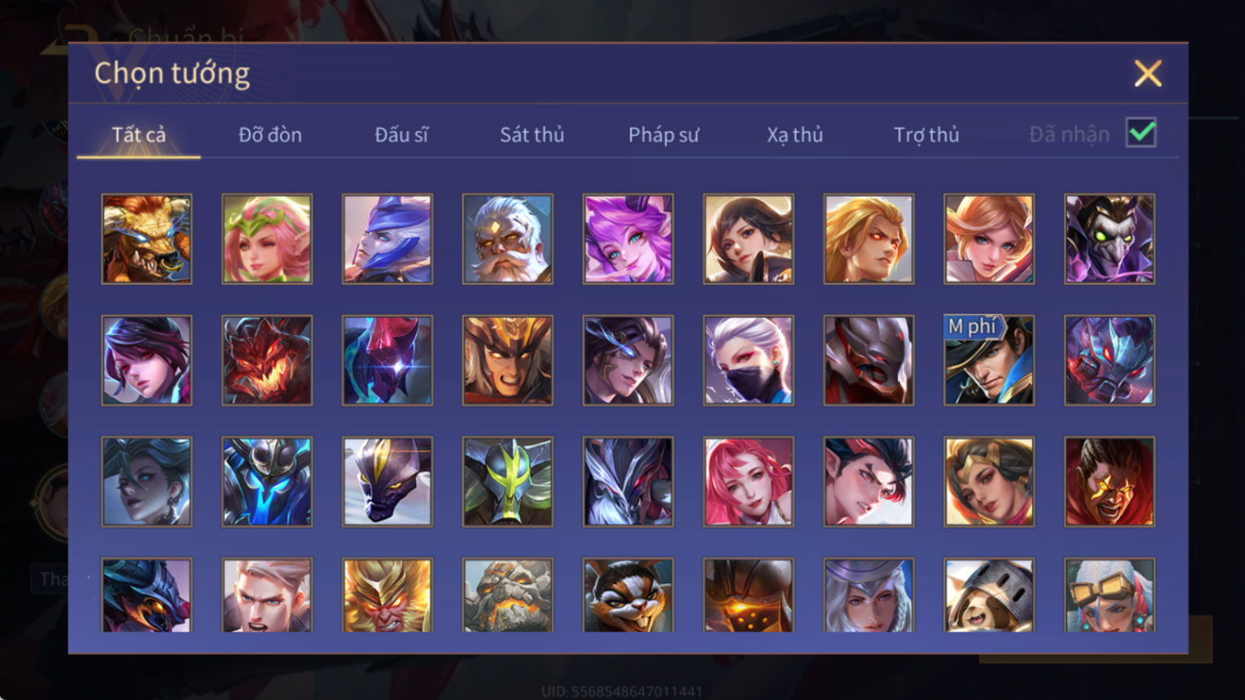Image resolution: width=1245 pixels, height=700 pixels.
Task: Switch to the 'Đỡ đòn' tab
Action: [x=270, y=135]
